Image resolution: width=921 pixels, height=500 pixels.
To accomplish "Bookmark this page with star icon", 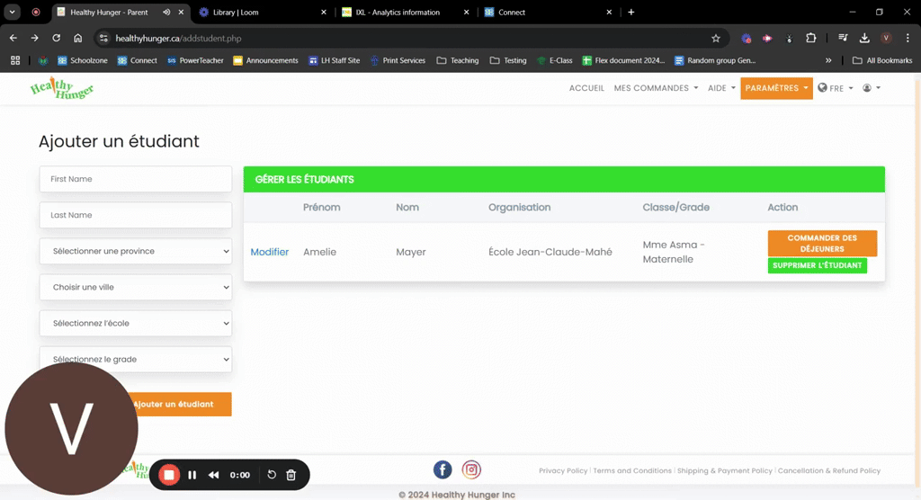I will pos(715,38).
